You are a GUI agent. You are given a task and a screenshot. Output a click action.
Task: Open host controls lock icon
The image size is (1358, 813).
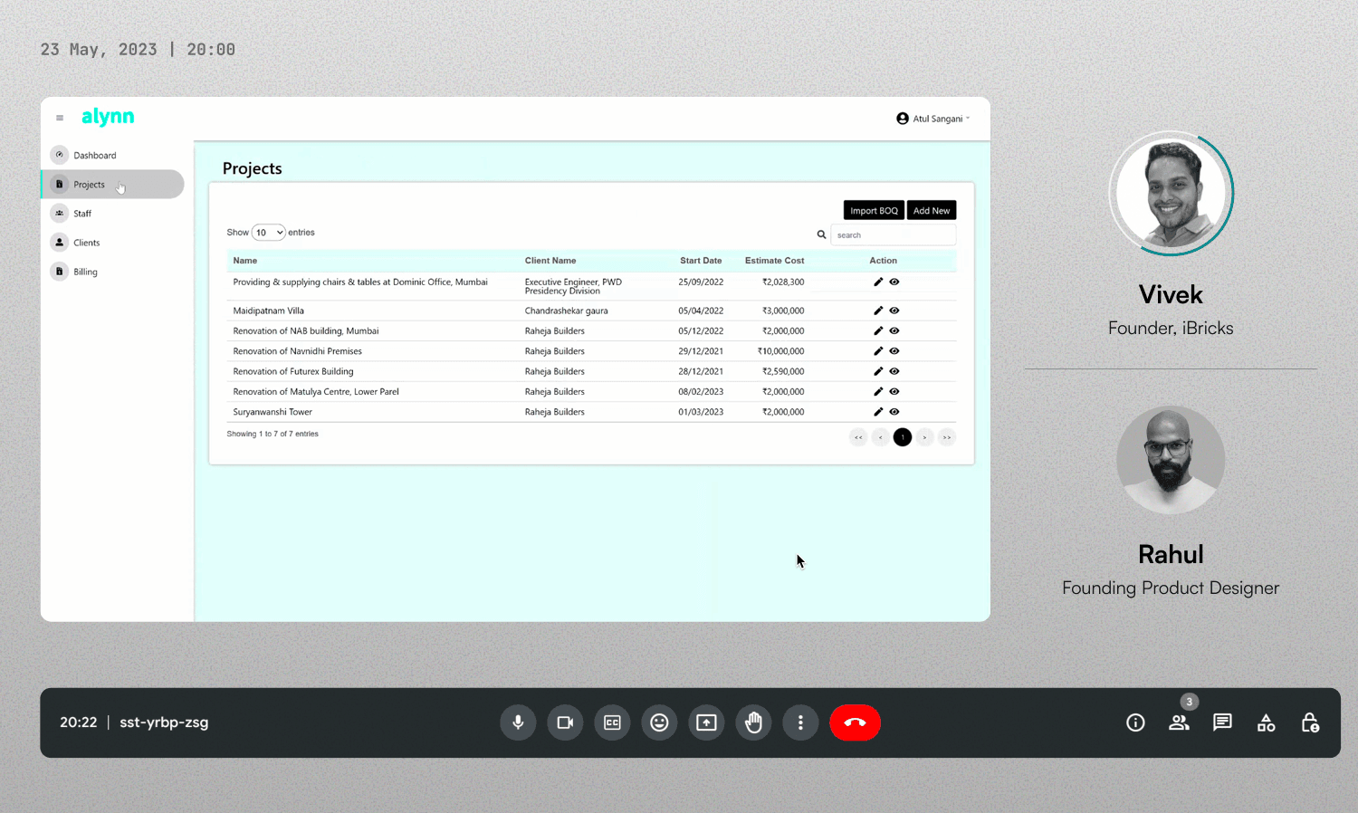(x=1309, y=722)
